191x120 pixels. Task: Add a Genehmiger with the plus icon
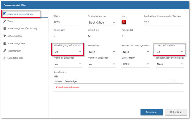(x=56, y=76)
